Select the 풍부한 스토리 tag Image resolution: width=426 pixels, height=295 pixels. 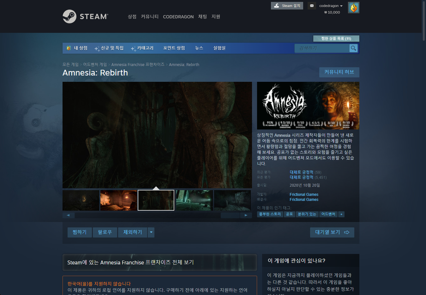tap(270, 214)
